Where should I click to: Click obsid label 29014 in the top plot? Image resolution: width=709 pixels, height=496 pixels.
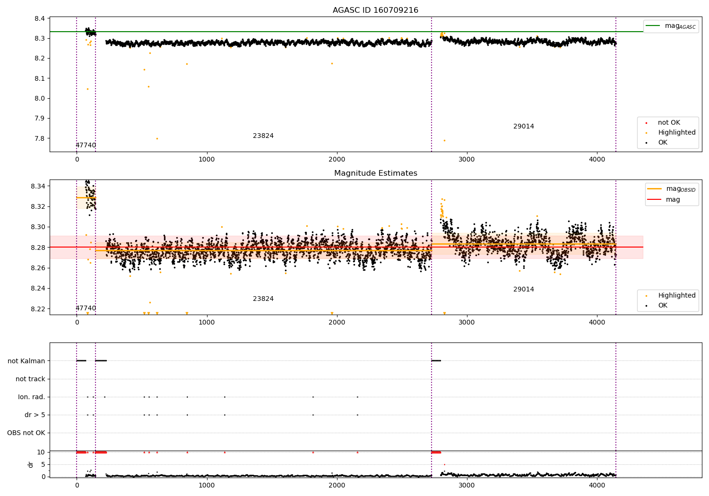[x=524, y=127]
